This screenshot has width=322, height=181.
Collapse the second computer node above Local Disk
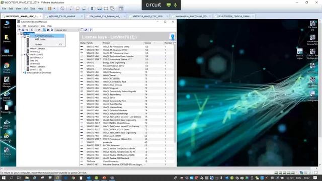(22, 55)
